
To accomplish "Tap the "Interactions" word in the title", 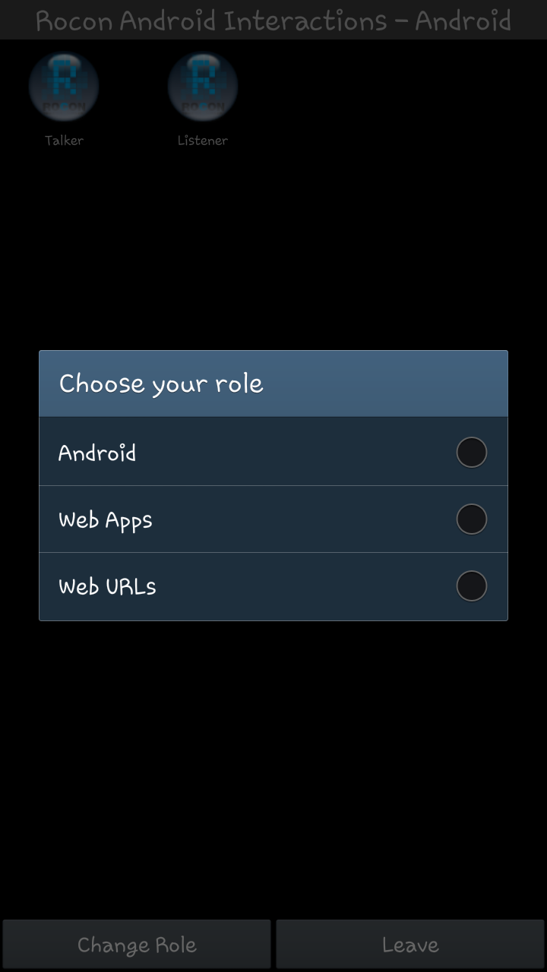I will point(306,21).
